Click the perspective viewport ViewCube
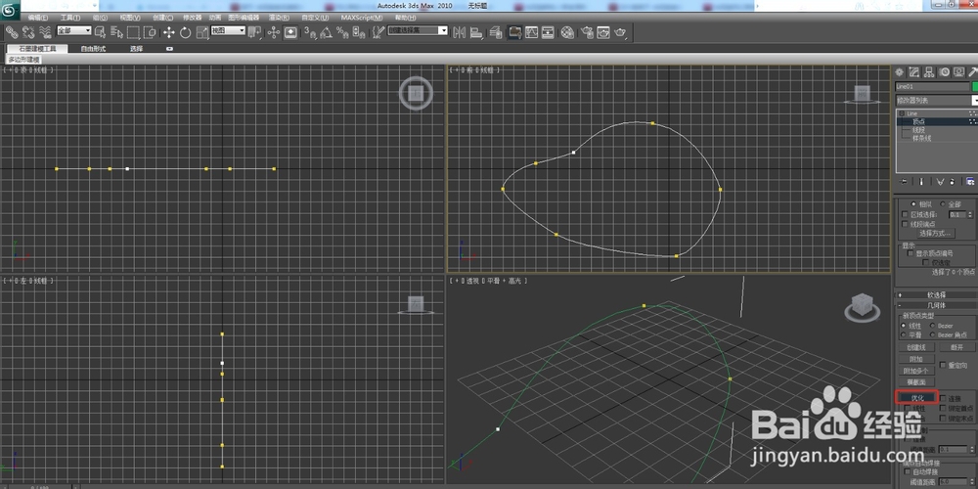Viewport: 978px width, 489px height. [x=862, y=307]
